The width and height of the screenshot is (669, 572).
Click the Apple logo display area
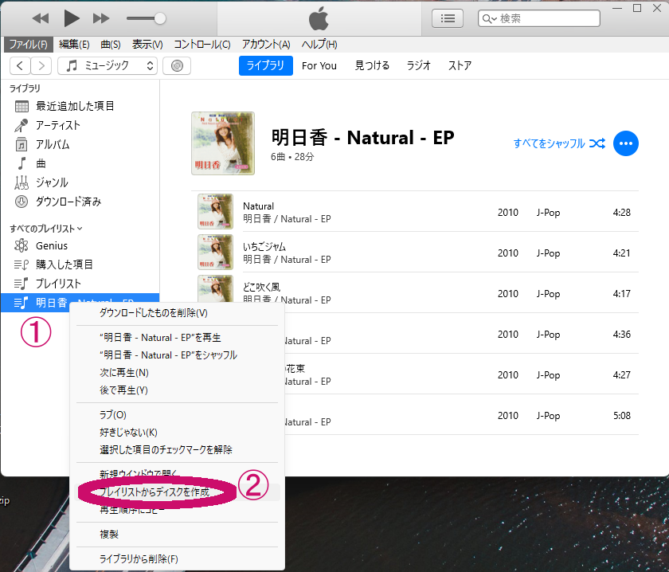pos(319,19)
